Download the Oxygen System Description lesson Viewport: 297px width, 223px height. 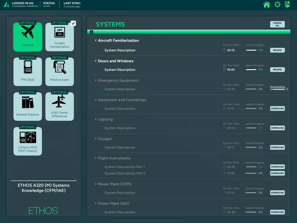click(277, 147)
